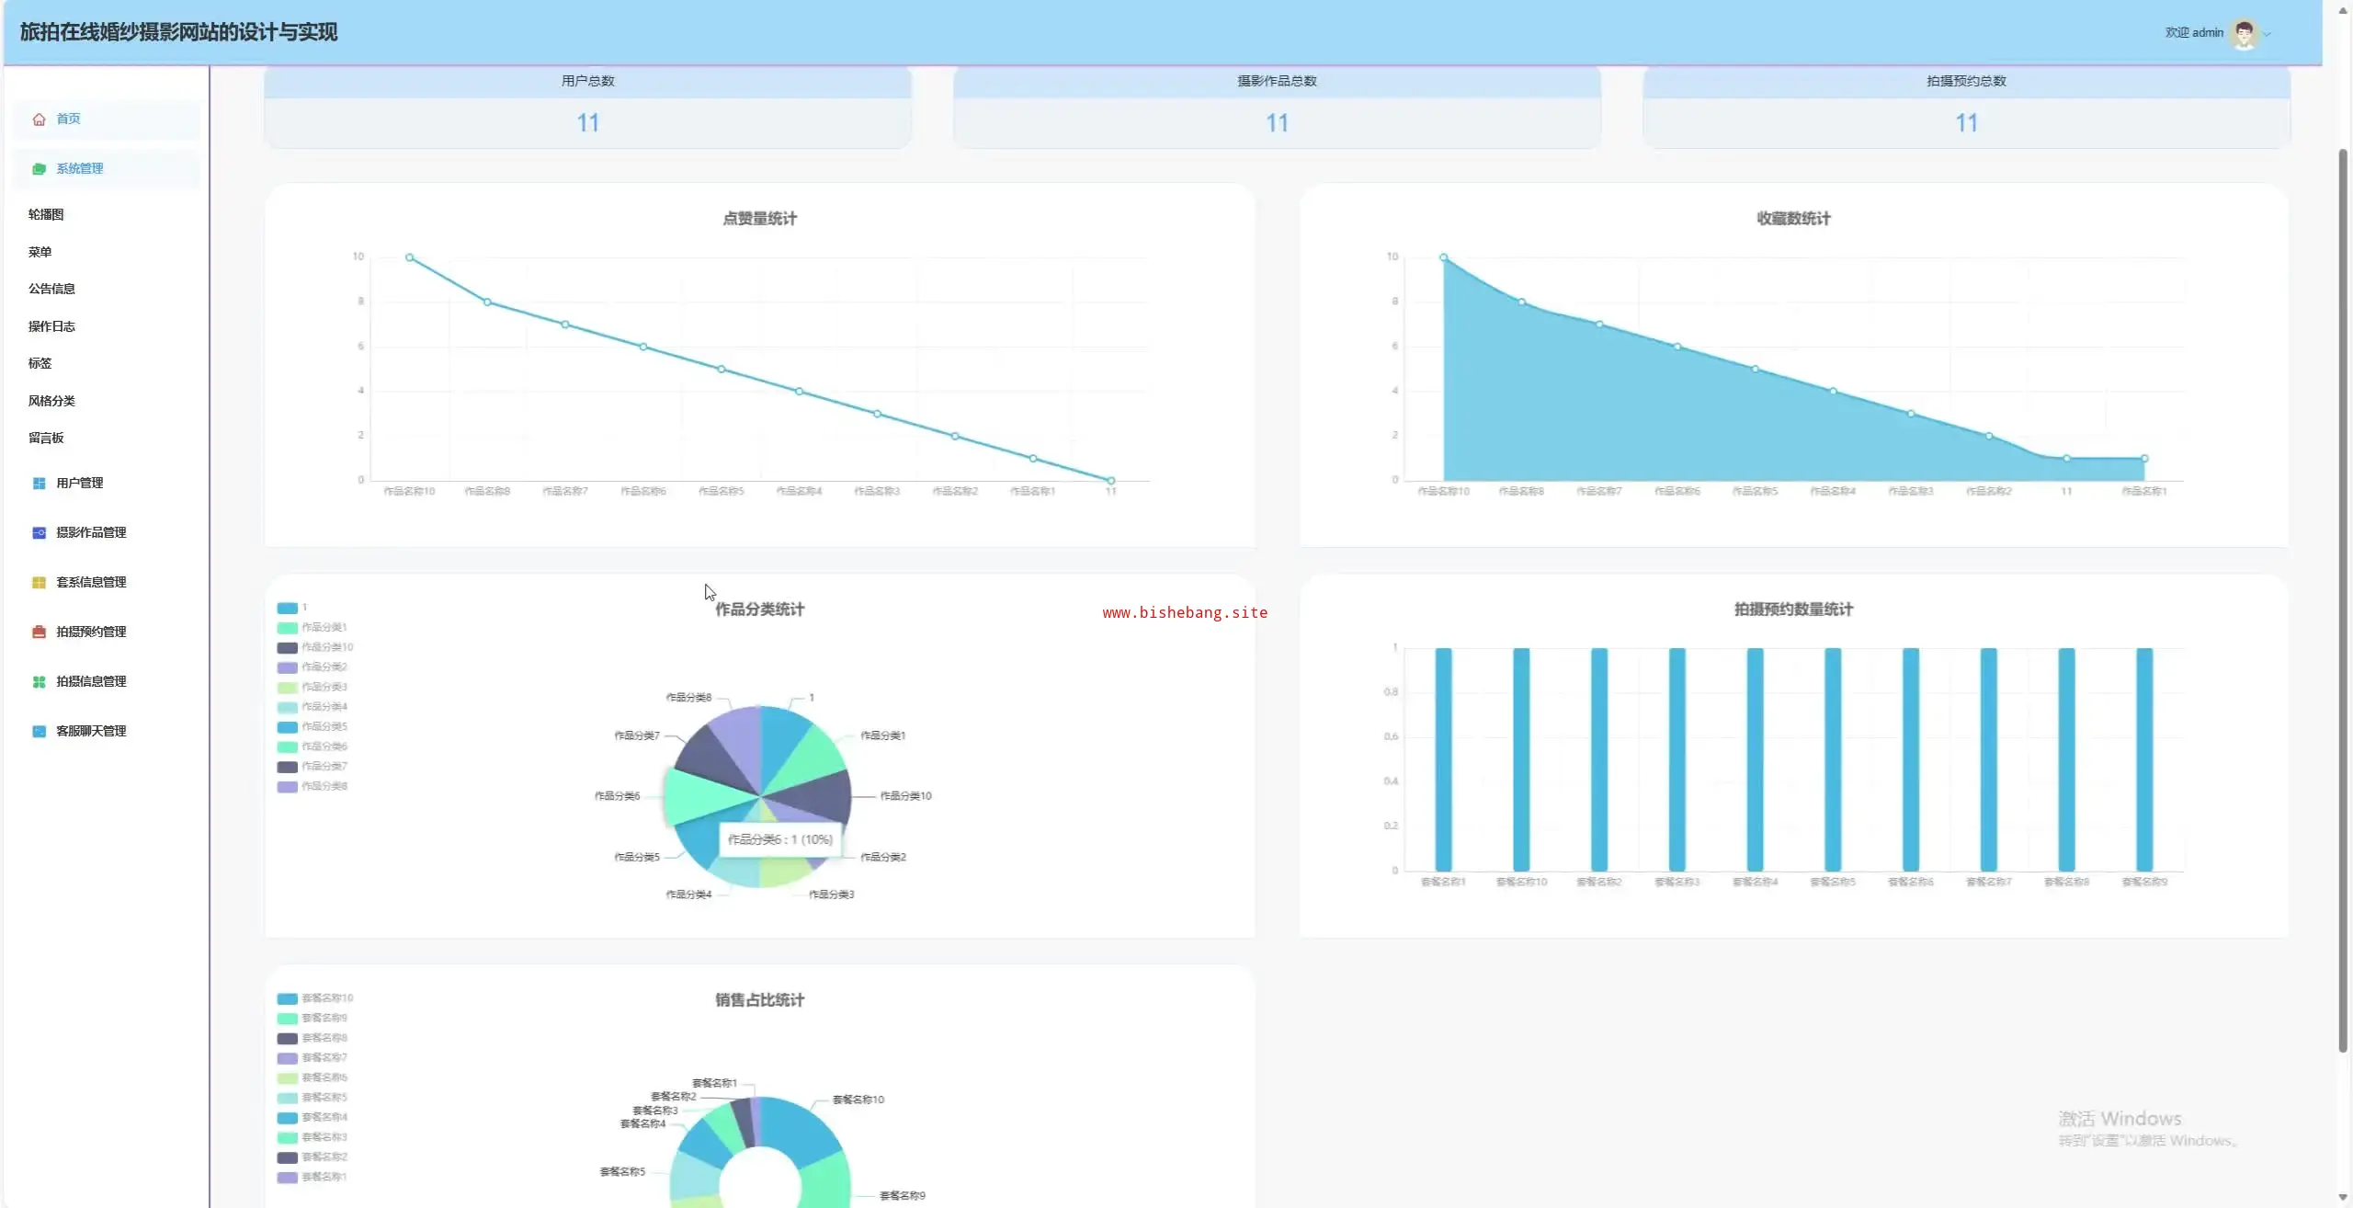Click the admin avatar picture
Screen dimensions: 2353x1208
coord(2244,33)
